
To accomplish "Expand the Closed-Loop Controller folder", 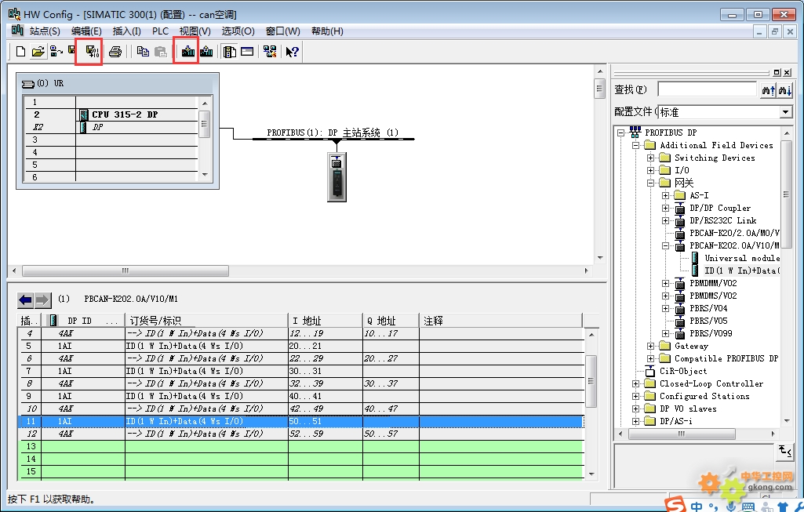I will (636, 384).
